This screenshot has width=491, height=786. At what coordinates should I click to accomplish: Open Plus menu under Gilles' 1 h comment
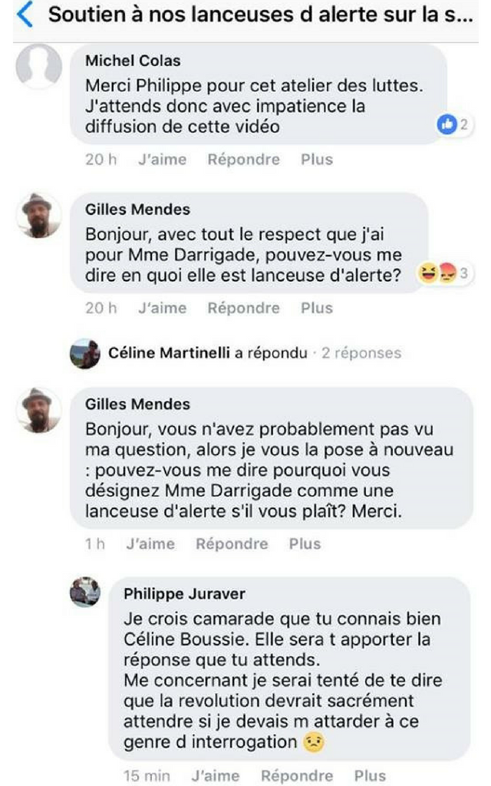pyautogui.click(x=305, y=544)
